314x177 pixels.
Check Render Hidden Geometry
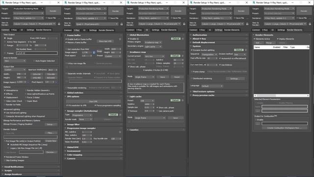[26, 90]
